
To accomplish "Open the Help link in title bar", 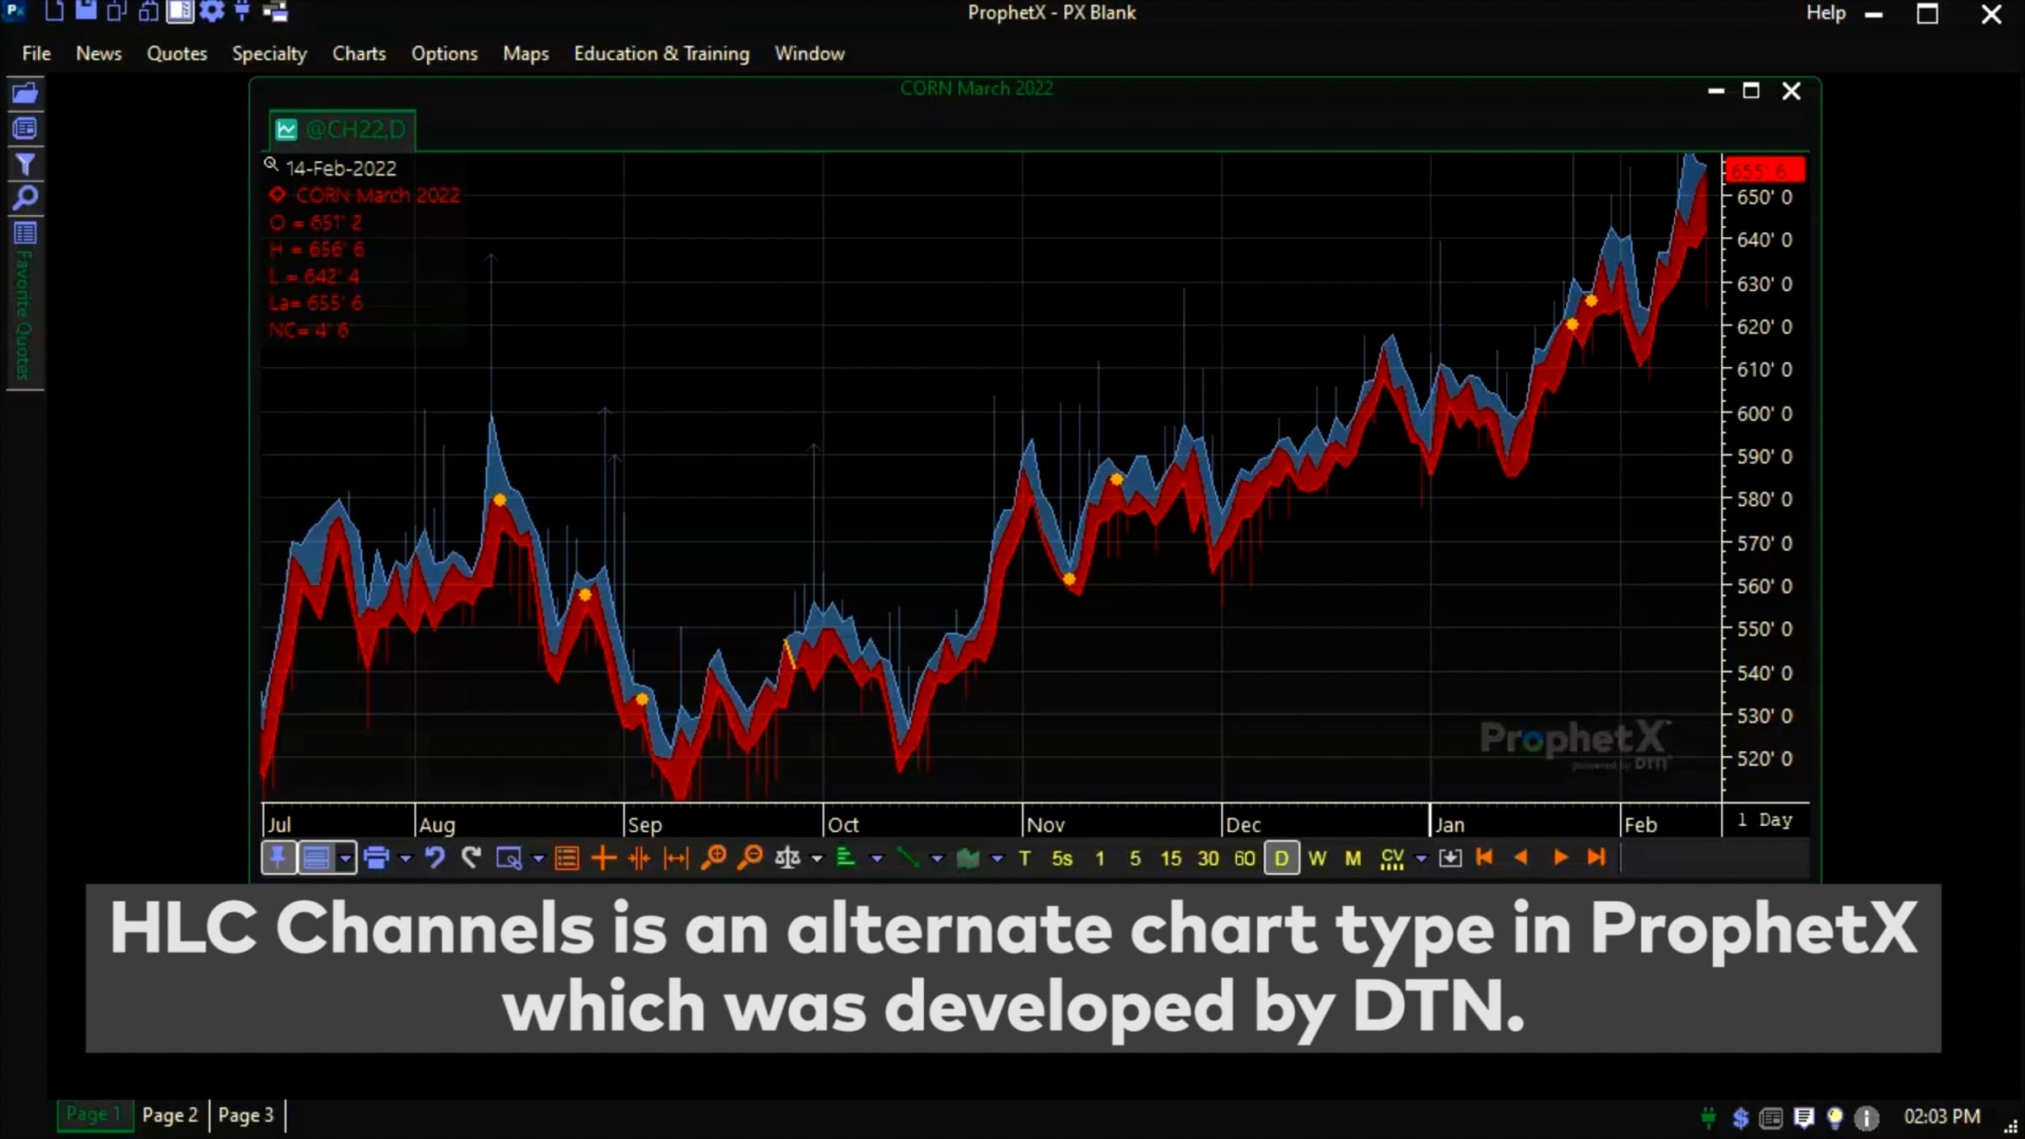I will [x=1826, y=13].
